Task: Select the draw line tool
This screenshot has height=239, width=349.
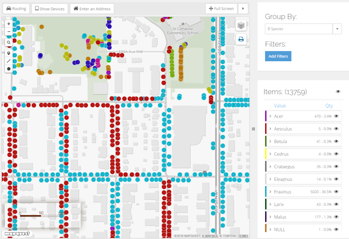Action: [x=9, y=60]
